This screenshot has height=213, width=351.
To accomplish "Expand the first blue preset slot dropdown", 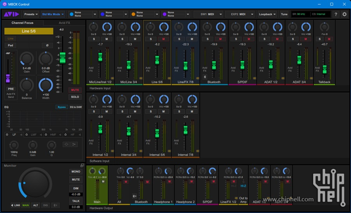I will pyautogui.click(x=95, y=14).
